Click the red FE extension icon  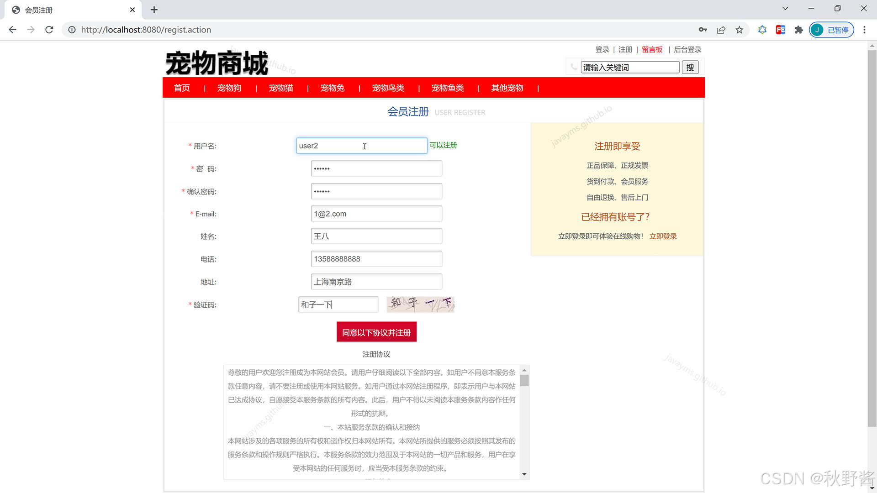[780, 30]
